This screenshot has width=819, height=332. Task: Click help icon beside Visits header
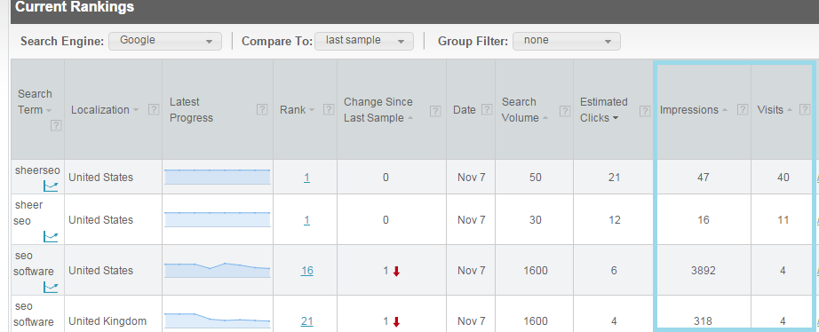[805, 109]
